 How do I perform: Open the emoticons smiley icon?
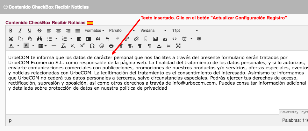102,46
